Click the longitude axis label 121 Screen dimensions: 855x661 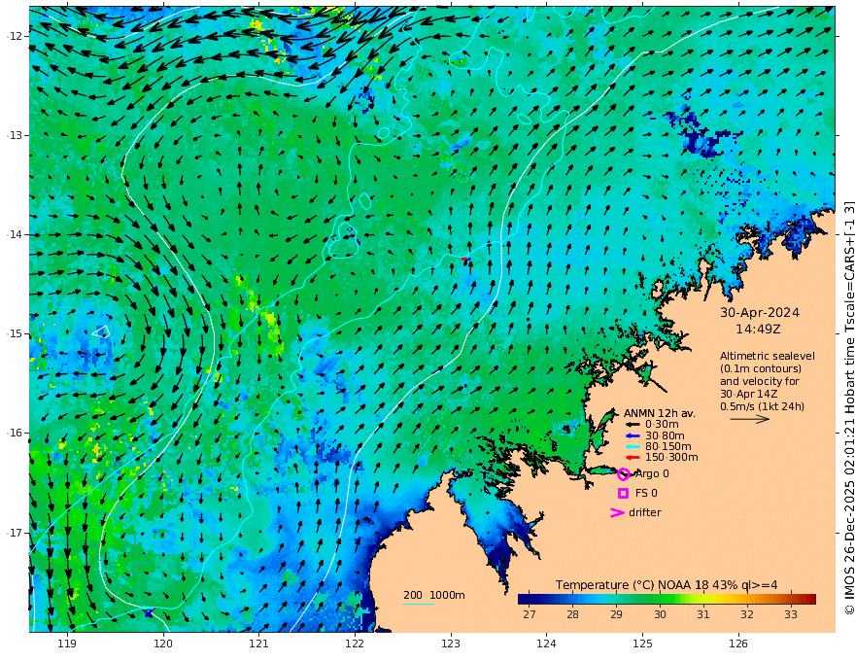259,644
